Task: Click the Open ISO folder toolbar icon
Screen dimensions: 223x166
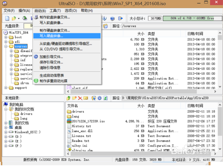Action: pos(14,18)
